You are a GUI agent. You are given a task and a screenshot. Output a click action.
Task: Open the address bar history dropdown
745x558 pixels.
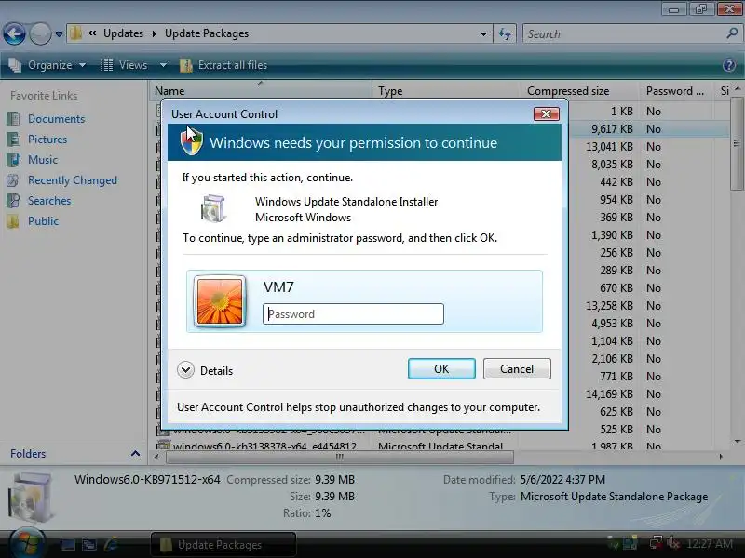[483, 33]
